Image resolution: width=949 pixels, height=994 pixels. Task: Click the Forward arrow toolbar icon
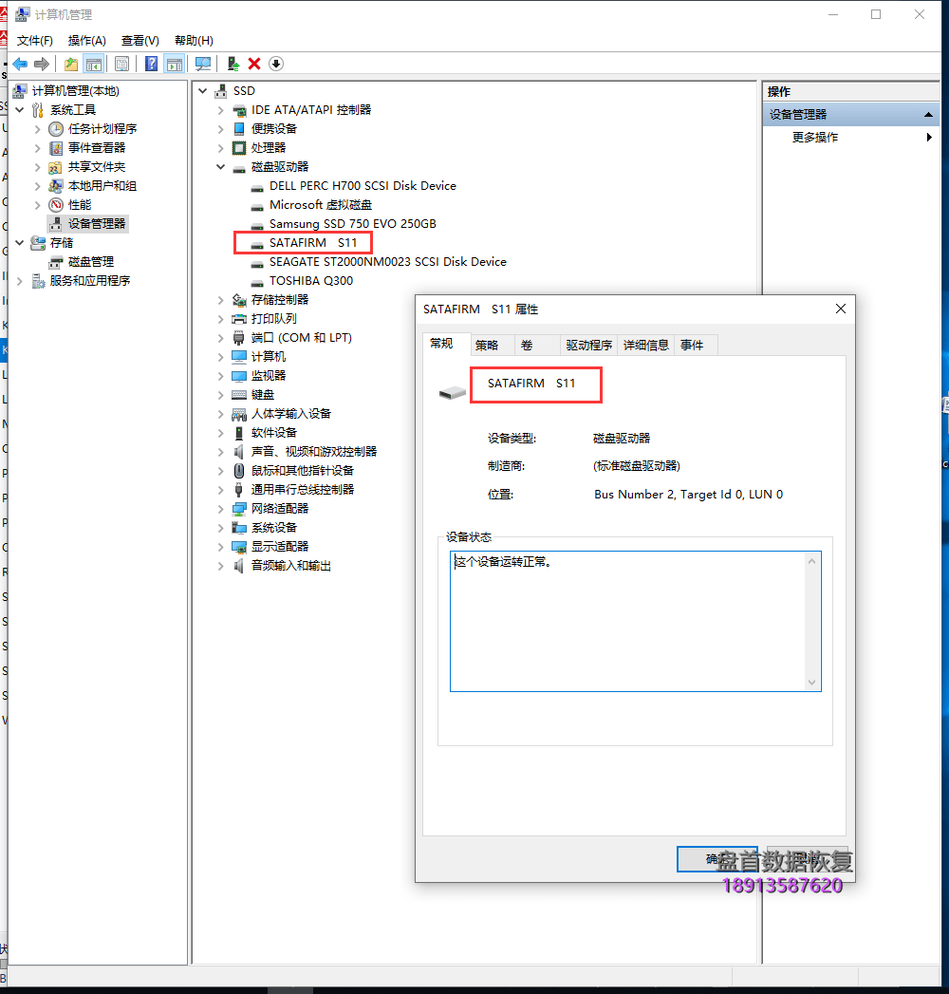[x=42, y=64]
